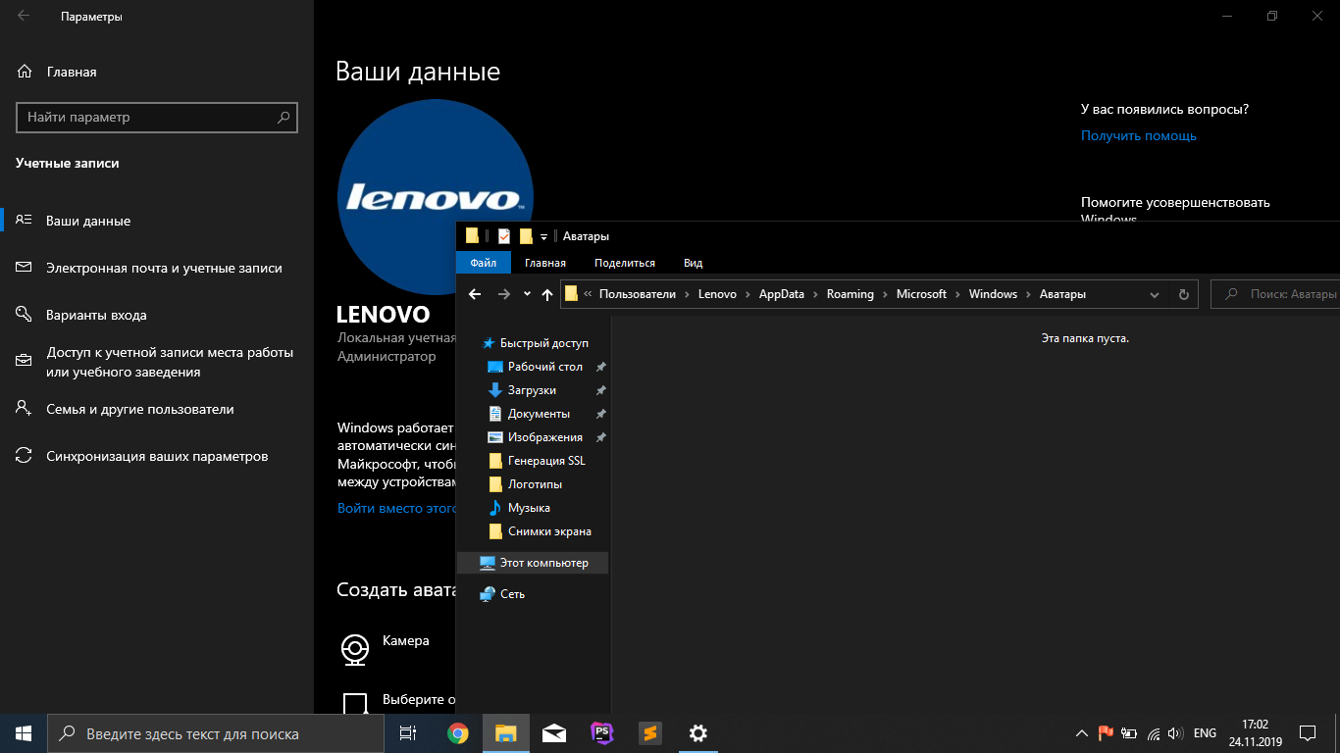Image resolution: width=1340 pixels, height=753 pixels.
Task: Open the notification center icon
Action: (x=1308, y=733)
